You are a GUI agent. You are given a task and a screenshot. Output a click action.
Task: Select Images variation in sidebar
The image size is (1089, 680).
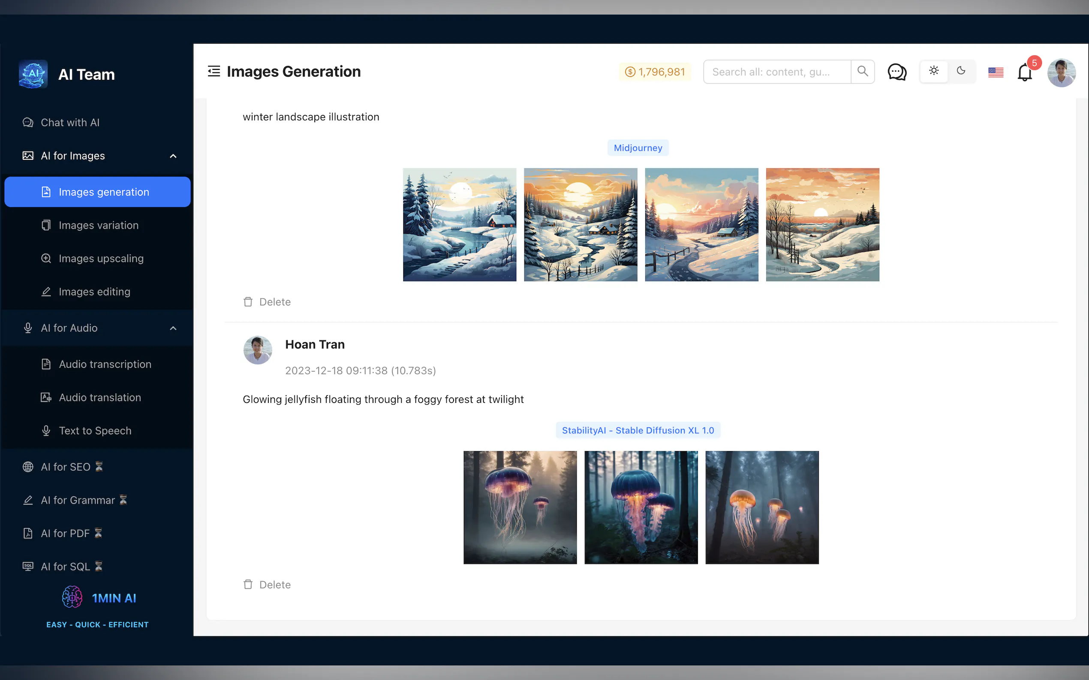[x=98, y=225]
